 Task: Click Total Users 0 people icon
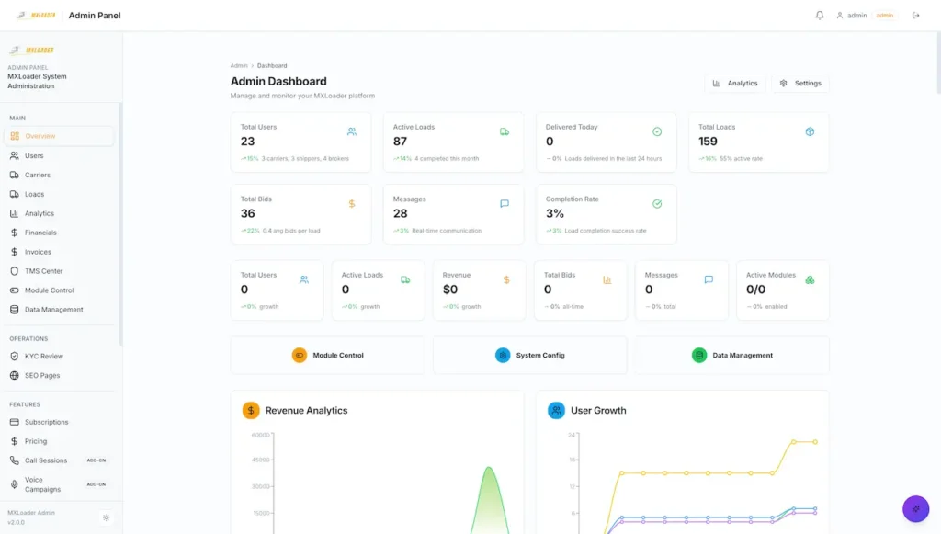click(x=303, y=279)
